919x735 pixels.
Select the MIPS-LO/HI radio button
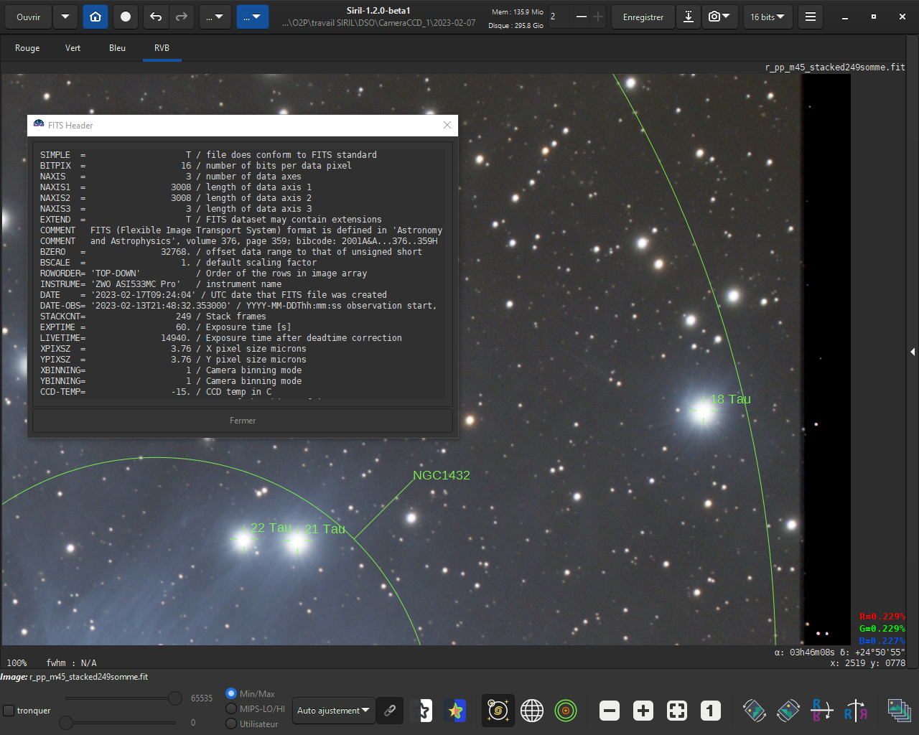pos(231,708)
